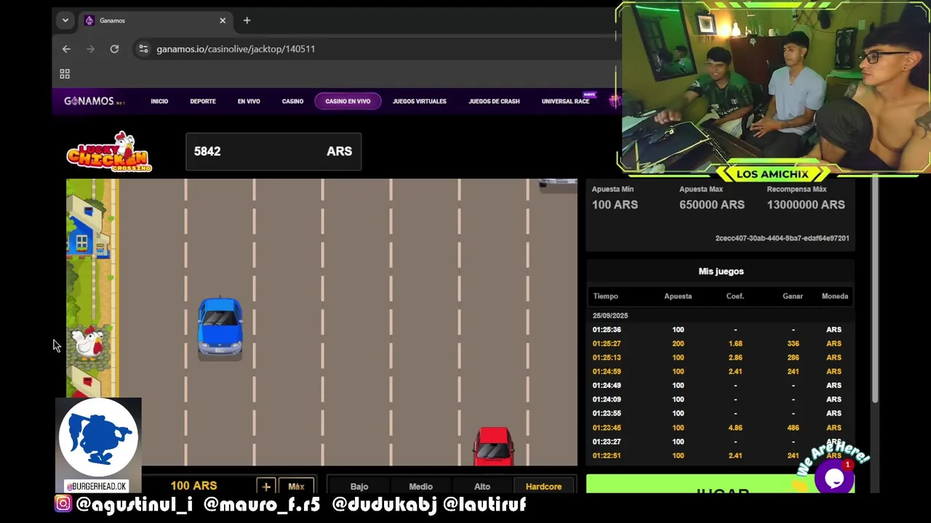
Task: Focus the address bar showing ganamos.io URL
Action: click(x=235, y=49)
